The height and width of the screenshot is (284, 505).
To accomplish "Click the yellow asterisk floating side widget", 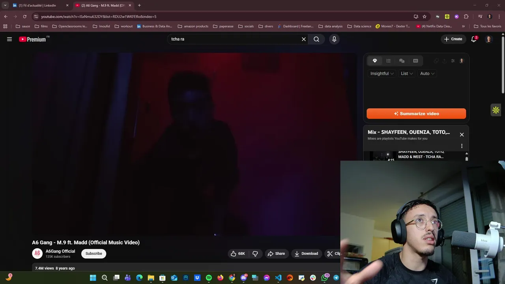I will [496, 110].
